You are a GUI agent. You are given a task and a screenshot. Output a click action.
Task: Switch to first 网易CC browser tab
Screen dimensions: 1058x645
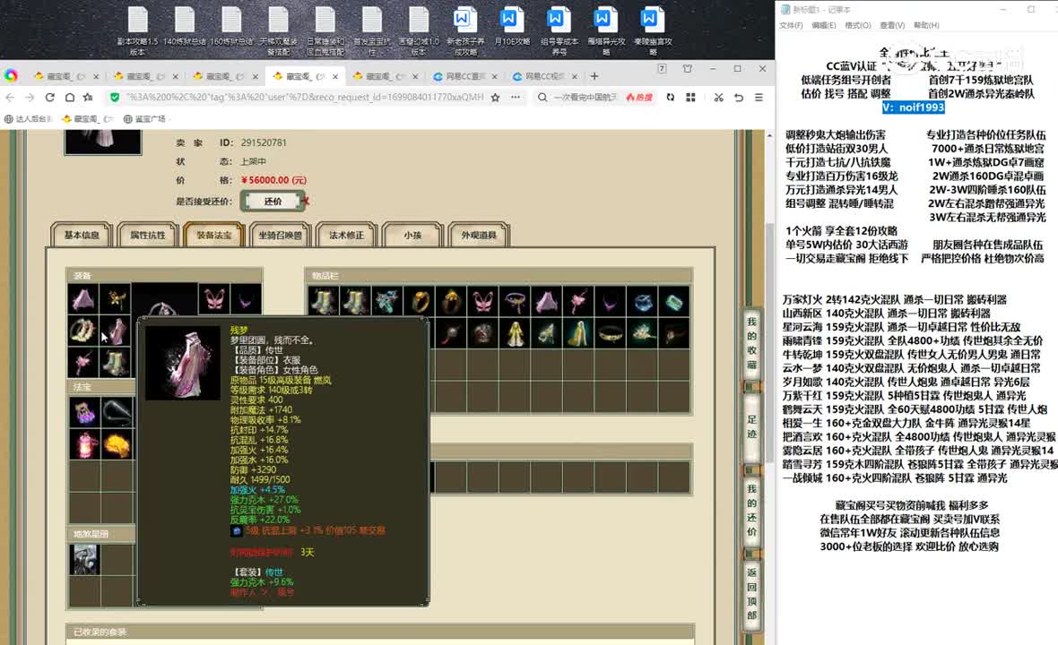(x=464, y=76)
